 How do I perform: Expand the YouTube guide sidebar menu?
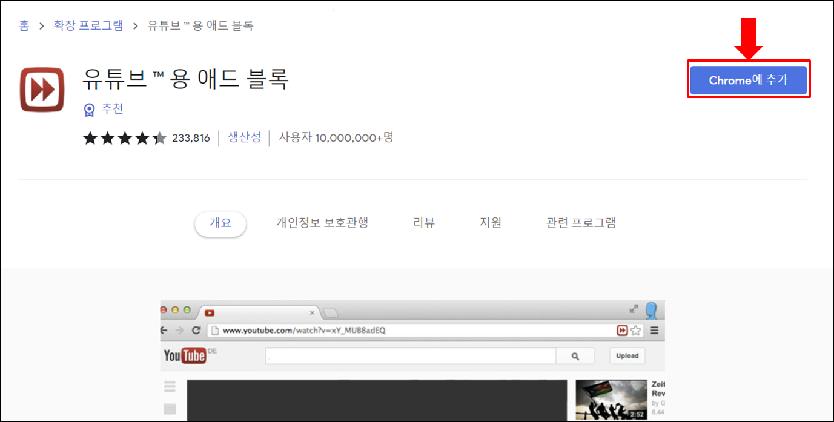pyautogui.click(x=170, y=386)
